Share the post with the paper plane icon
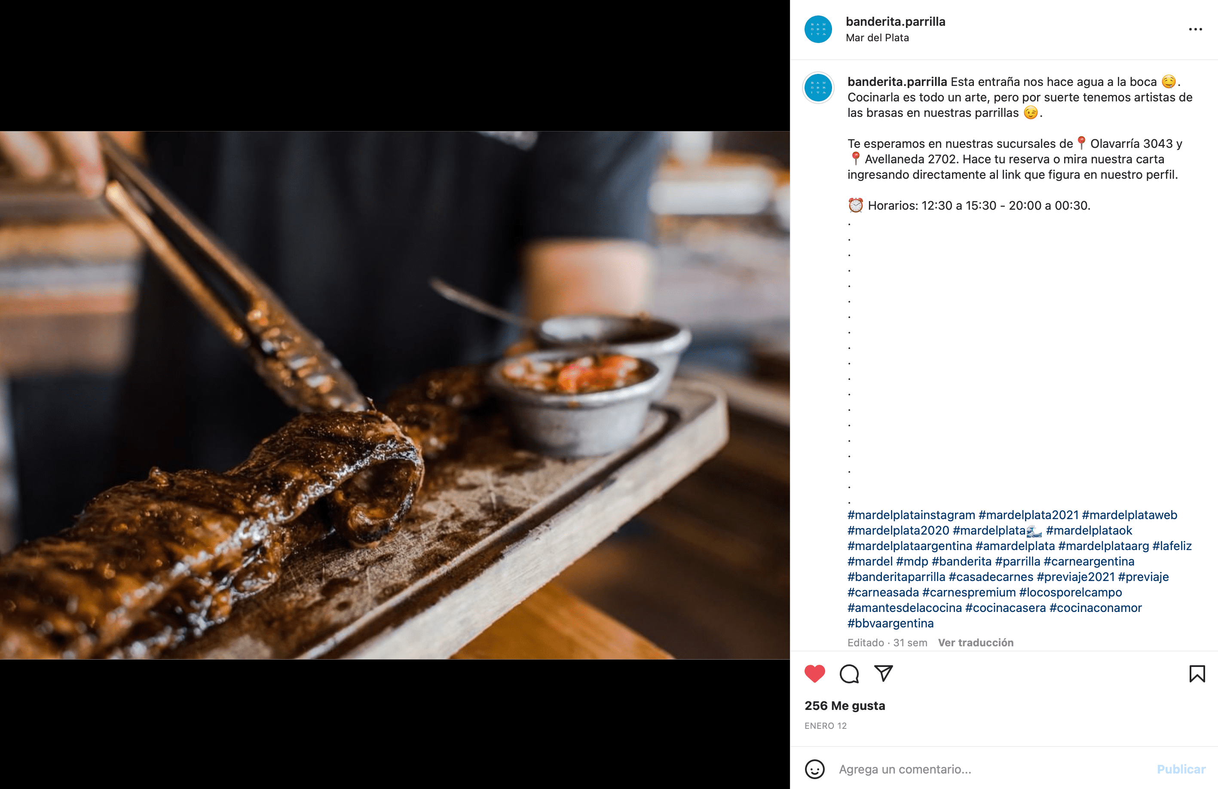The height and width of the screenshot is (789, 1218). [883, 673]
